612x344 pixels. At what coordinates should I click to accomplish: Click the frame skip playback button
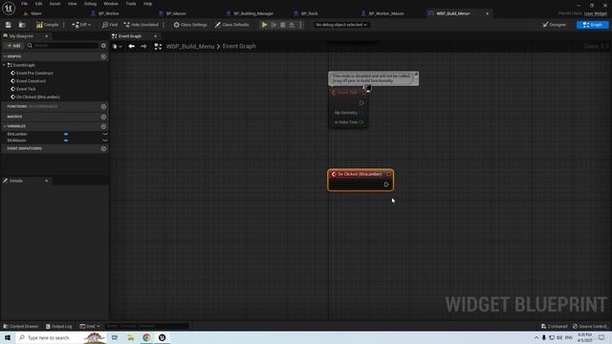tap(274, 25)
